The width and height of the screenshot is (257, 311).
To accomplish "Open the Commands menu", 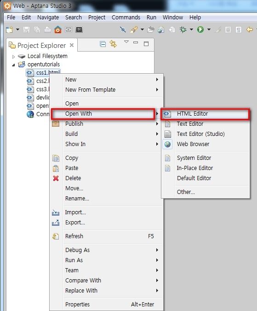I will [x=126, y=18].
